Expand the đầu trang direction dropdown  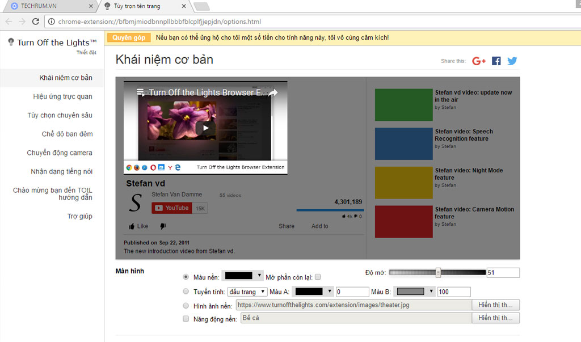pos(247,292)
